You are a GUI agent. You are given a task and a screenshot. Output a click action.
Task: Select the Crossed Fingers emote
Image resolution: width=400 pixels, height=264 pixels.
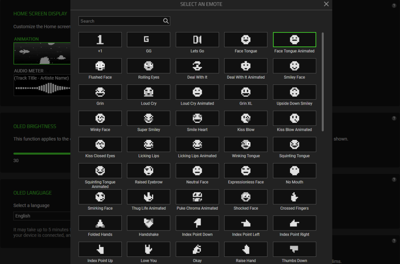coord(294,197)
